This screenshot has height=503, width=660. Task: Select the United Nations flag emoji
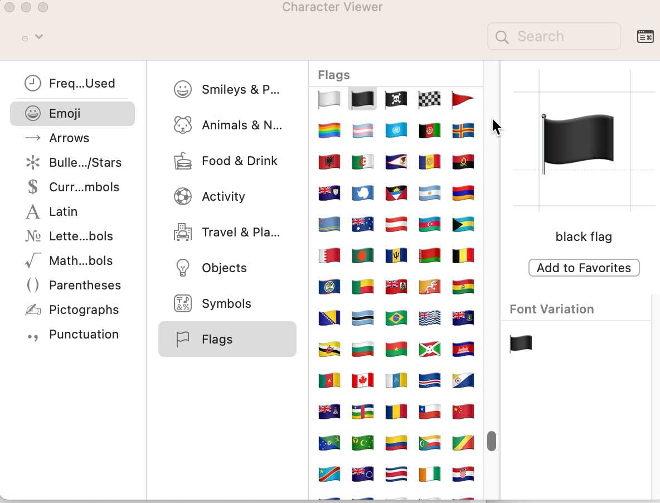click(396, 130)
